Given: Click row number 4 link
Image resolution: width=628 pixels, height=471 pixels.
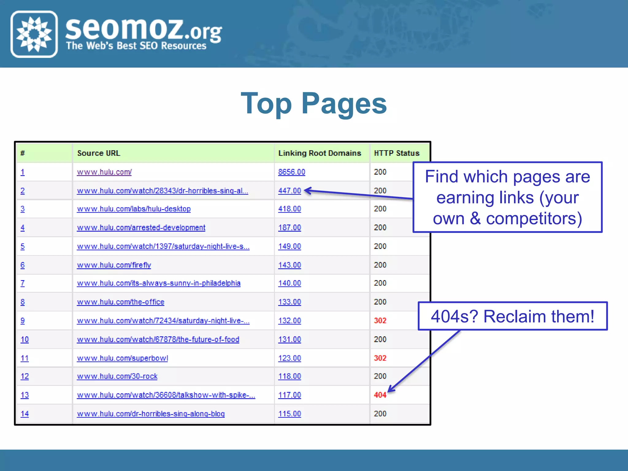Looking at the screenshot, I should 22,228.
